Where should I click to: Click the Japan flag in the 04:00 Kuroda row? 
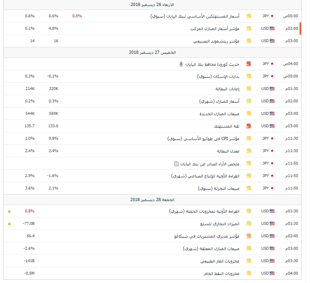272,64
